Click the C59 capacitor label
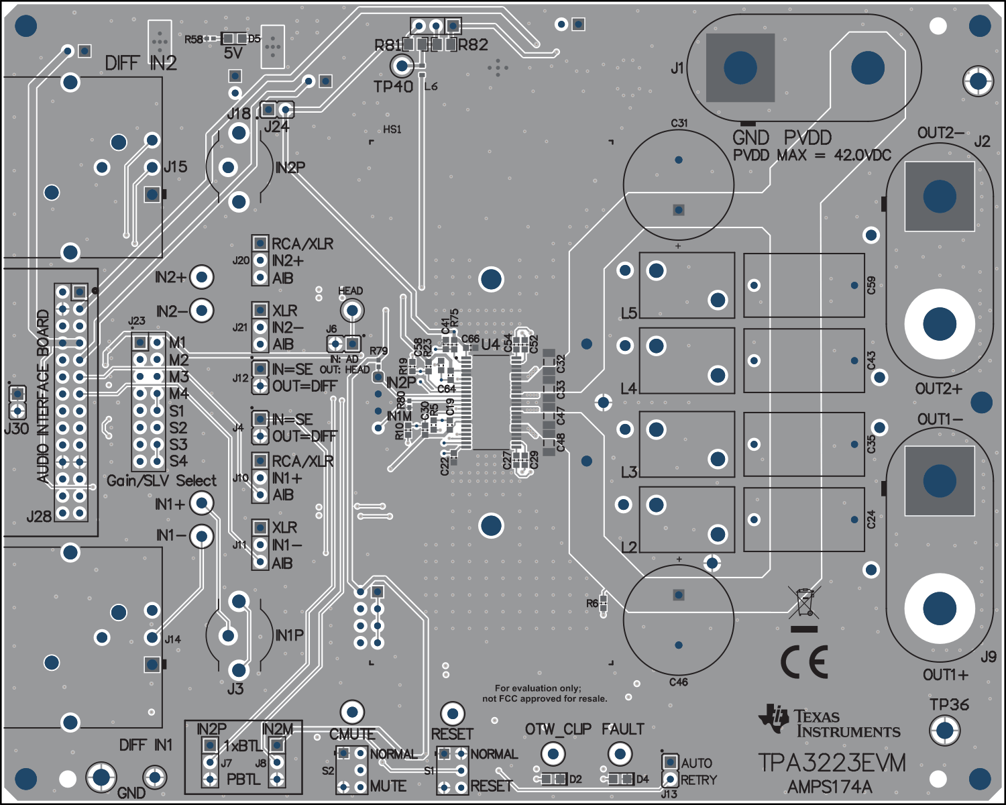 (872, 286)
